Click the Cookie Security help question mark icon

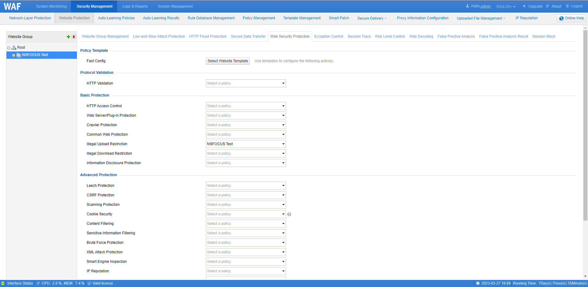click(x=289, y=214)
